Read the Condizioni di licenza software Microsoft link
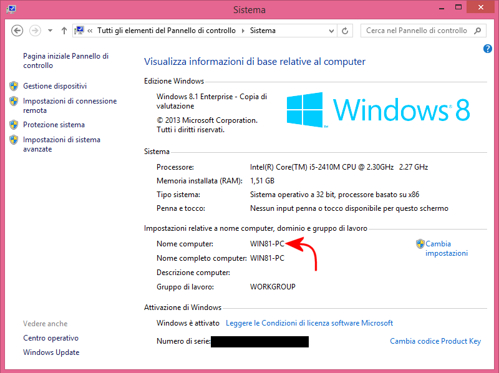 309,323
